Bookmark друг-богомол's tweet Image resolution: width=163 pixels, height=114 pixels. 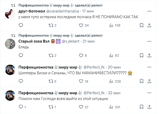coord(141,25)
